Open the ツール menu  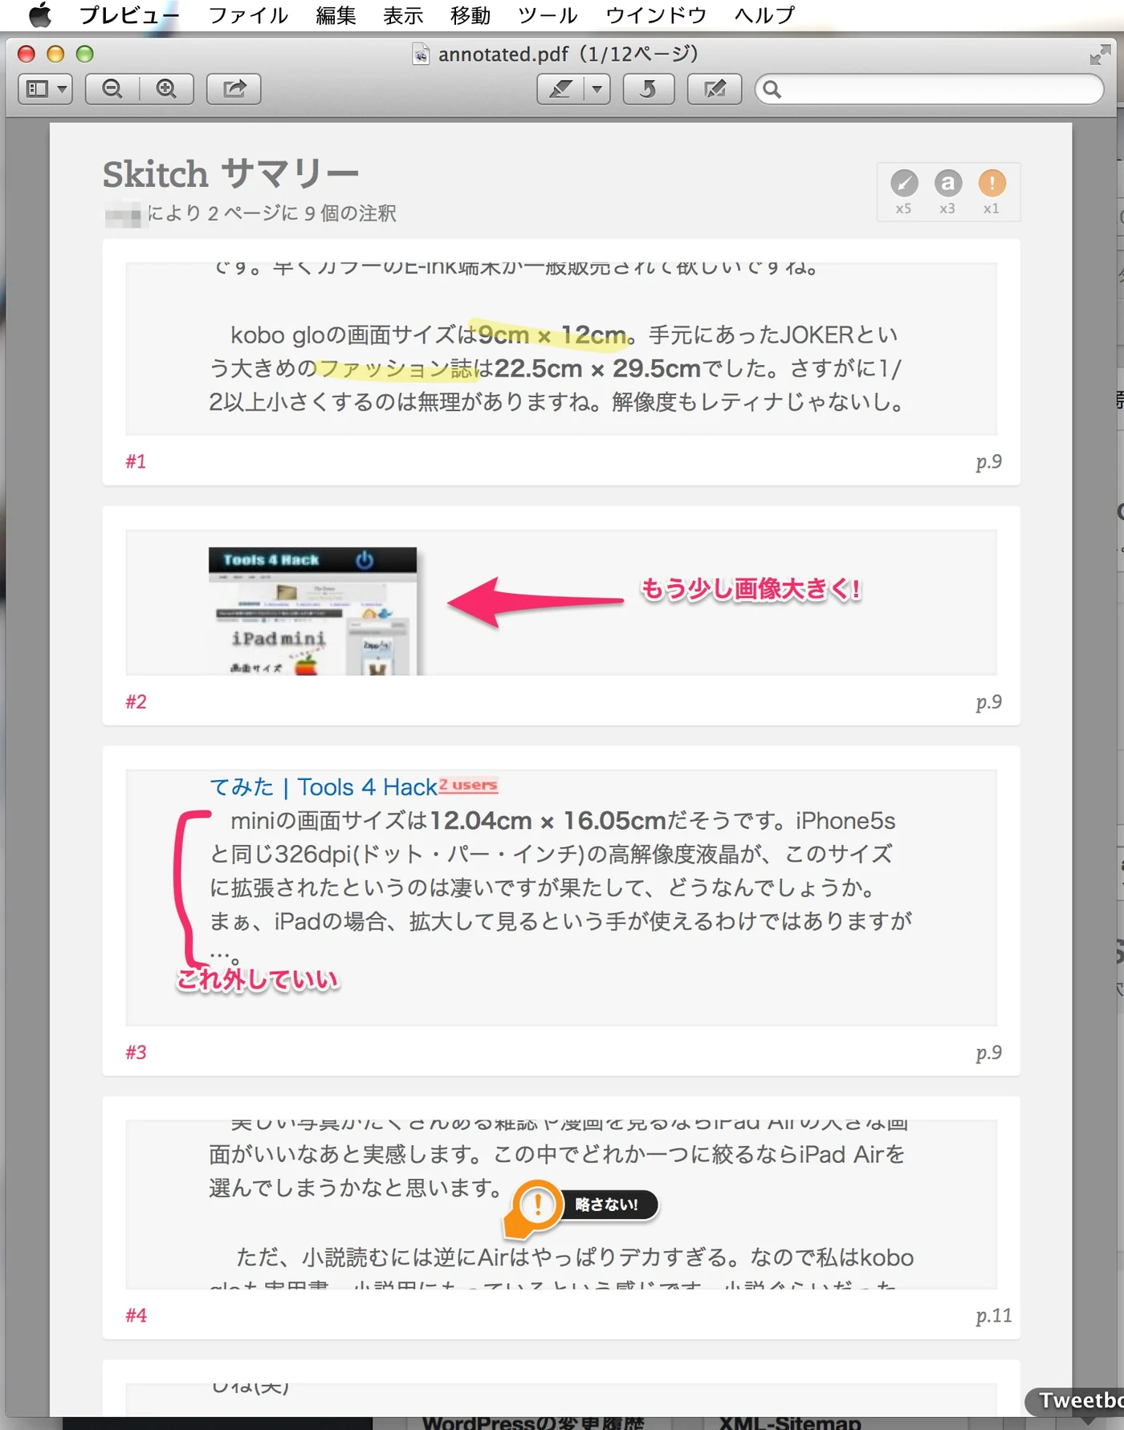pyautogui.click(x=548, y=14)
